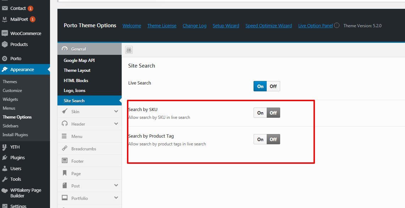Click the MailPoet notification badge
Screen dimensions: 405x208
tap(32, 19)
